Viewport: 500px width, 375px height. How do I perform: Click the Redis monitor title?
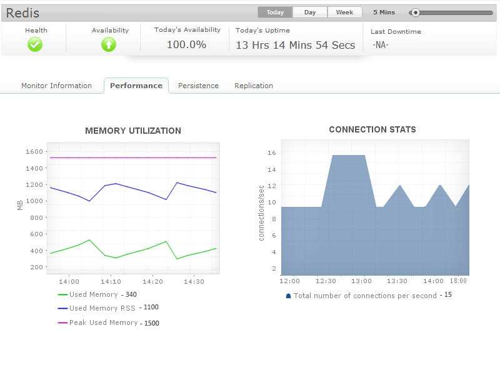22,13
